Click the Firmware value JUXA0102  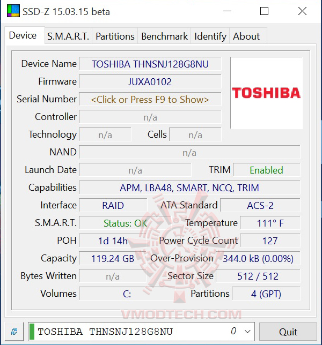[150, 82]
